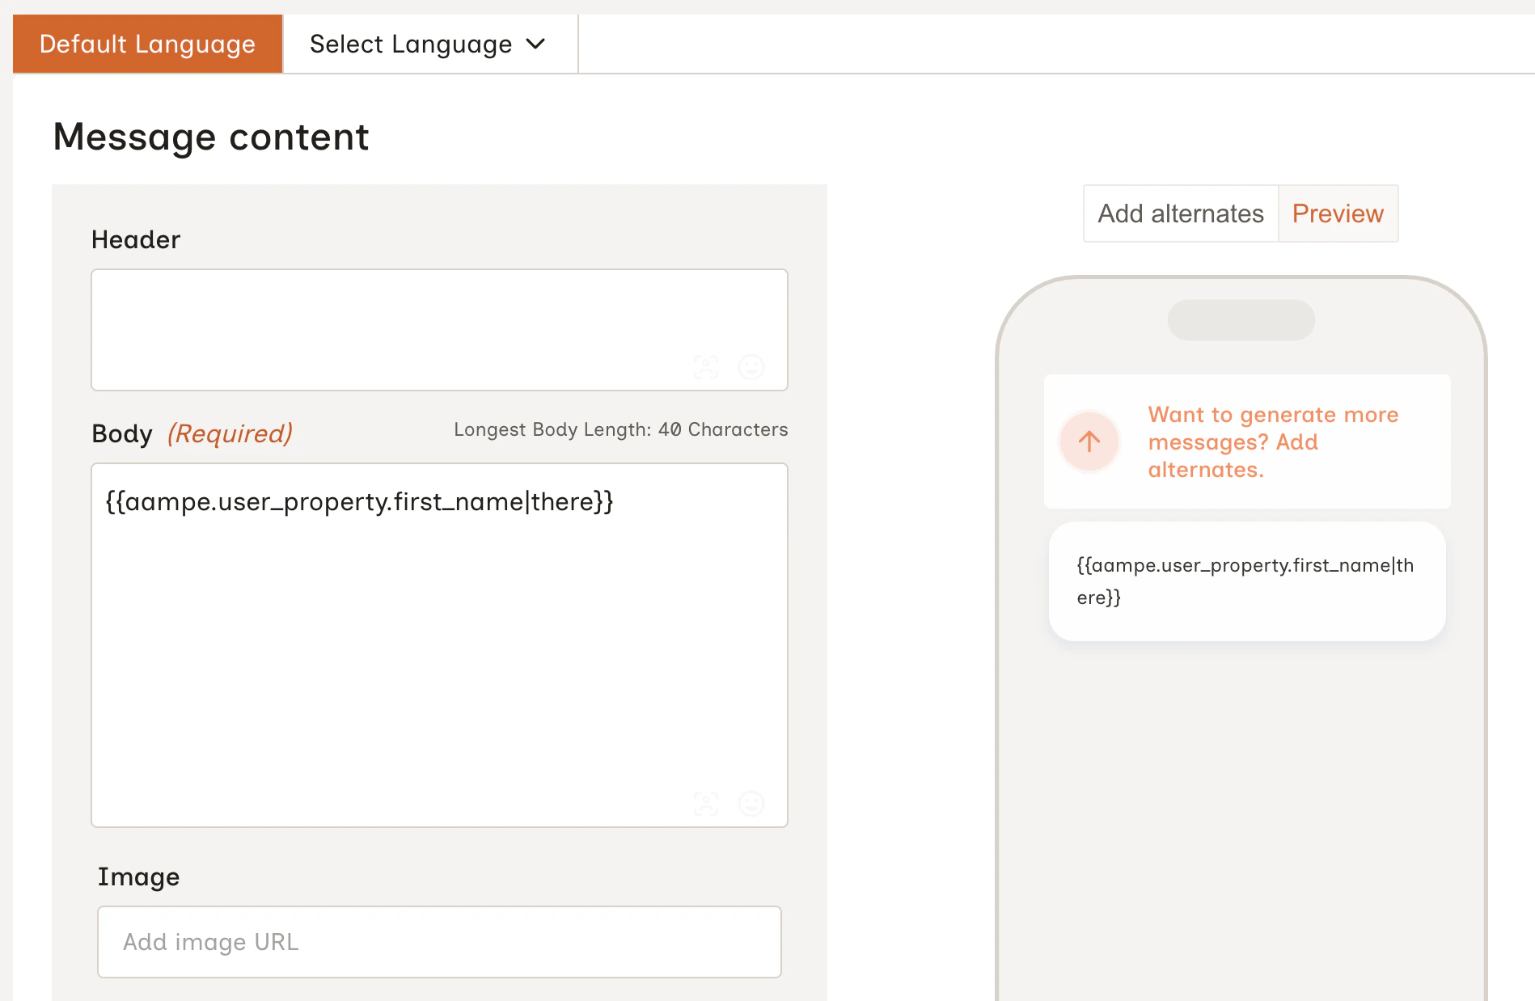Click the Add image URL field
Screen dimensions: 1535x1001
[x=439, y=941]
